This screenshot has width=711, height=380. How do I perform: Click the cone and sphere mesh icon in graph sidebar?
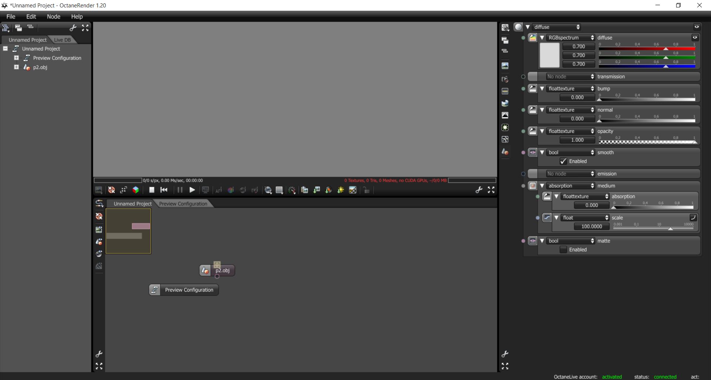pos(99,242)
